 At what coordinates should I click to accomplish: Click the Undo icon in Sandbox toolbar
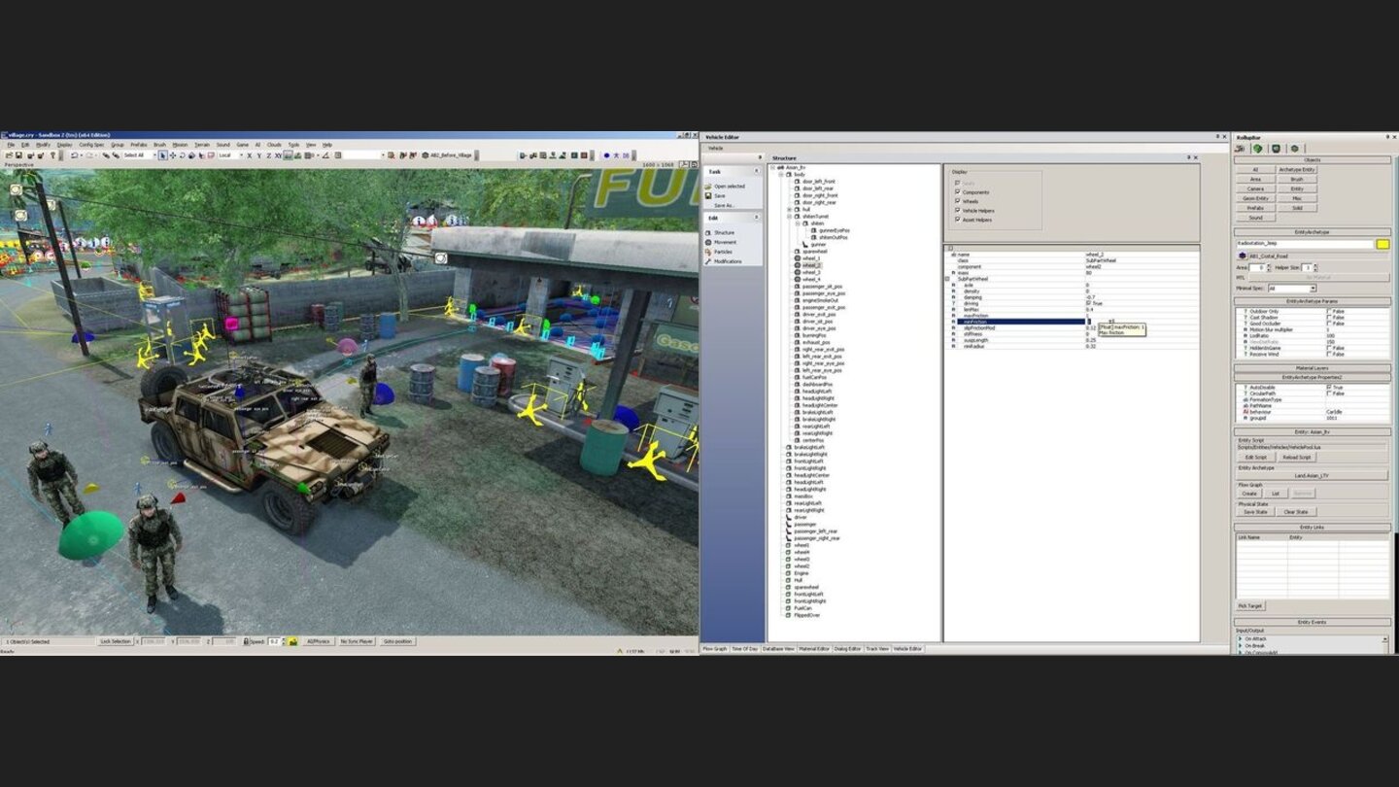coord(74,155)
